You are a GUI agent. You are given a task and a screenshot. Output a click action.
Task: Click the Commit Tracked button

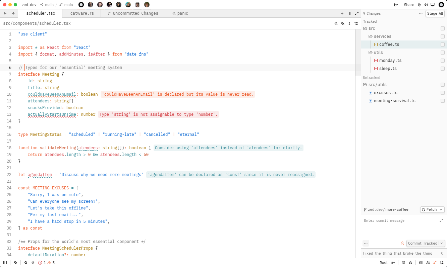click(423, 243)
